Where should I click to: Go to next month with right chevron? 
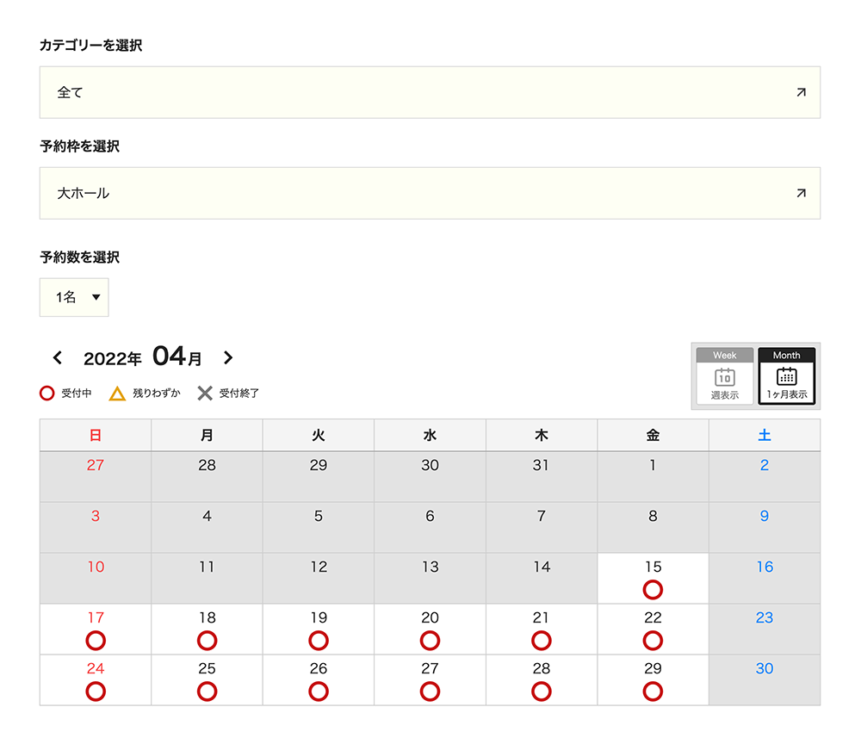click(227, 357)
